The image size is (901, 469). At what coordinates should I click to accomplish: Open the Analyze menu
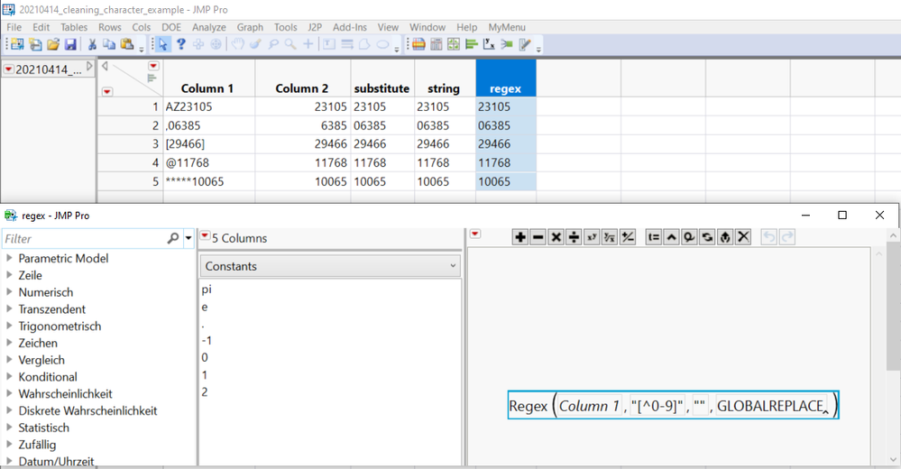tap(209, 27)
